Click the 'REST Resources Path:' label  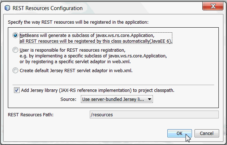(30, 114)
